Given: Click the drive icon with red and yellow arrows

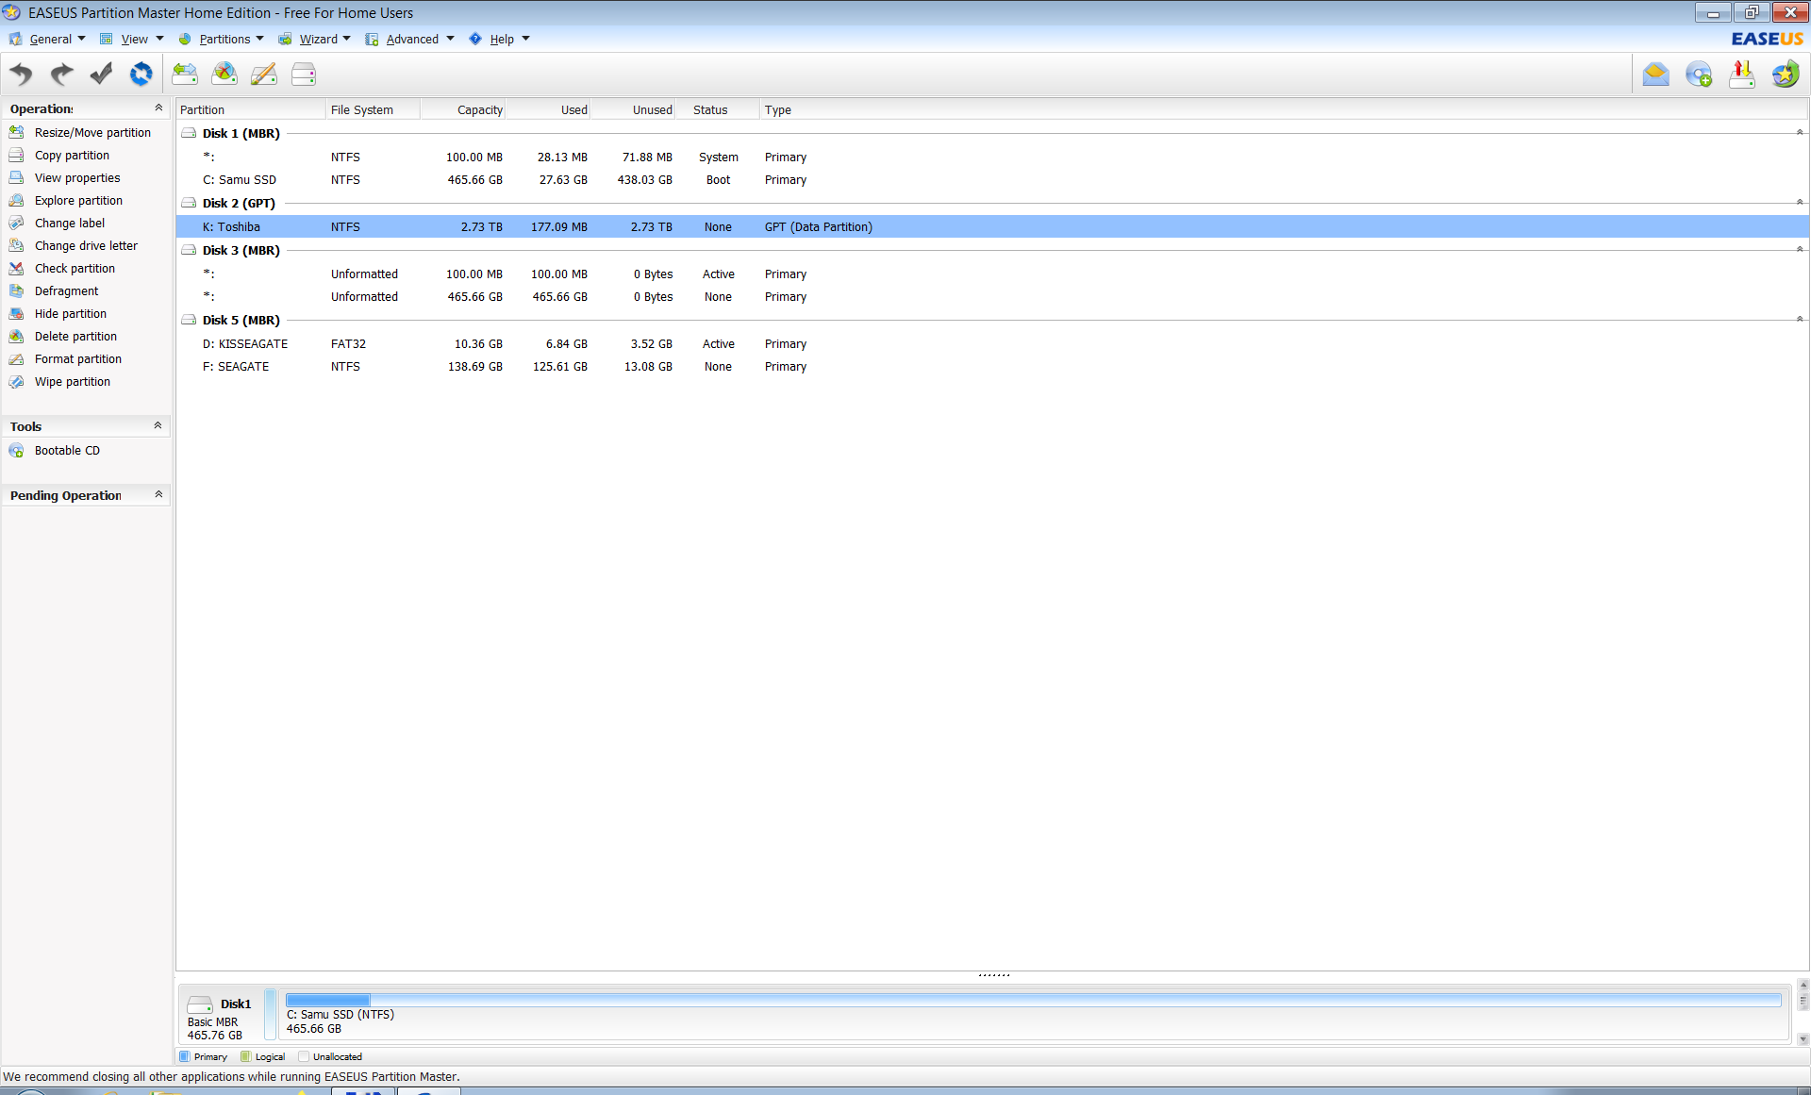Looking at the screenshot, I should (1742, 74).
